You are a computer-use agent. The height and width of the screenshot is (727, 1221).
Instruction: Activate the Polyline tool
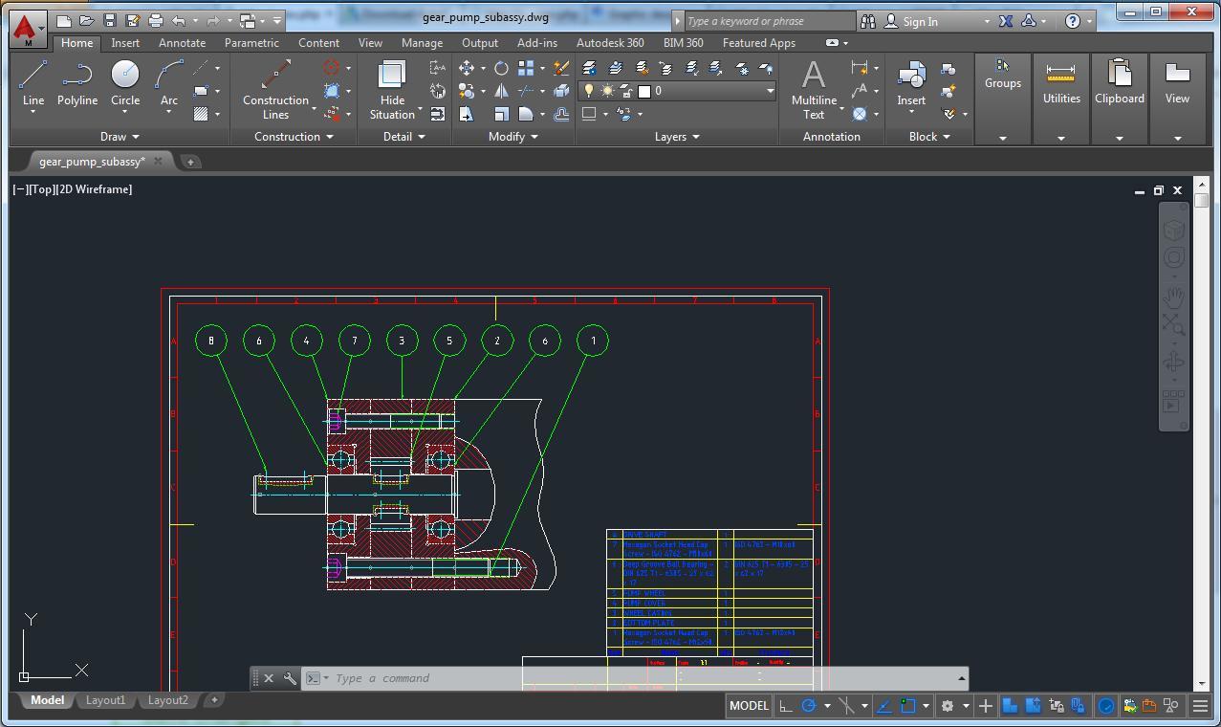click(76, 81)
